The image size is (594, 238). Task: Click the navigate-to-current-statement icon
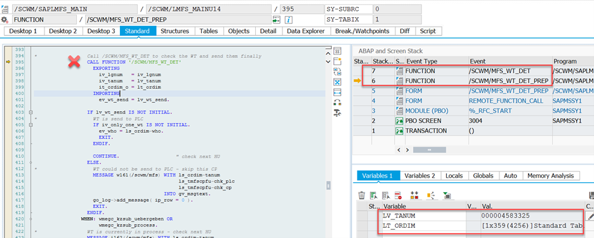tap(277, 20)
